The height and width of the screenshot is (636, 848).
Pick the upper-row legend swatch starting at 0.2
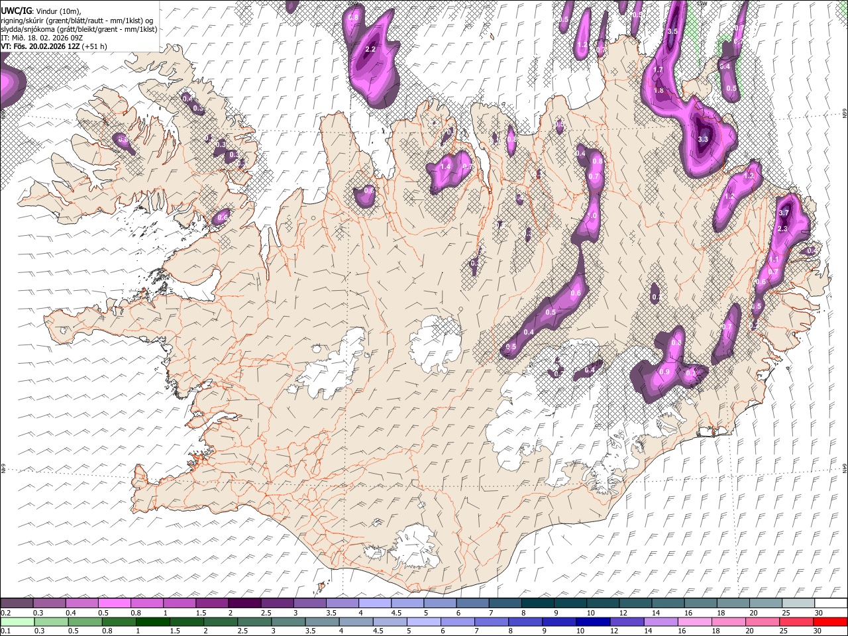[17, 603]
